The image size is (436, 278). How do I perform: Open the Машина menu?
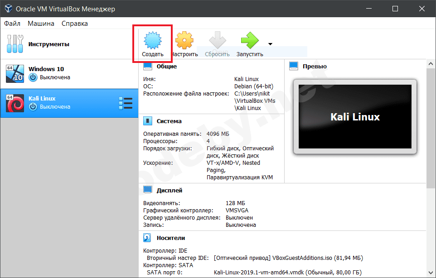pos(41,24)
